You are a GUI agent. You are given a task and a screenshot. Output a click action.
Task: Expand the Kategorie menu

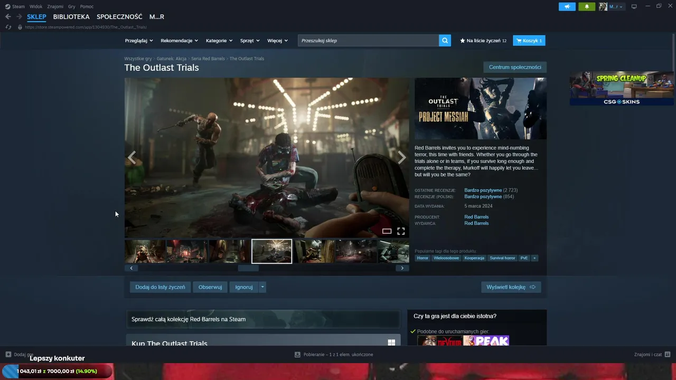tap(219, 41)
